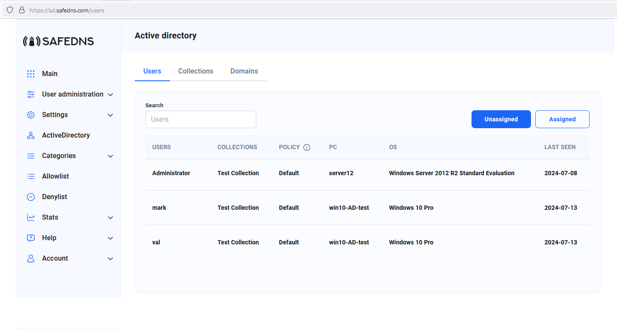This screenshot has height=329, width=617.
Task: Click the OS column header
Action: pyautogui.click(x=393, y=147)
